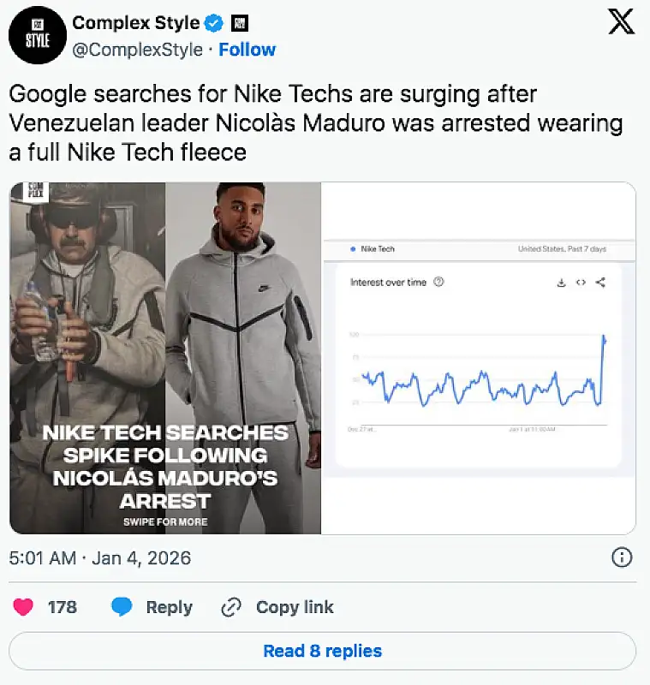Image resolution: width=650 pixels, height=685 pixels.
Task: Open the Complex Style profile avatar
Action: [x=37, y=35]
